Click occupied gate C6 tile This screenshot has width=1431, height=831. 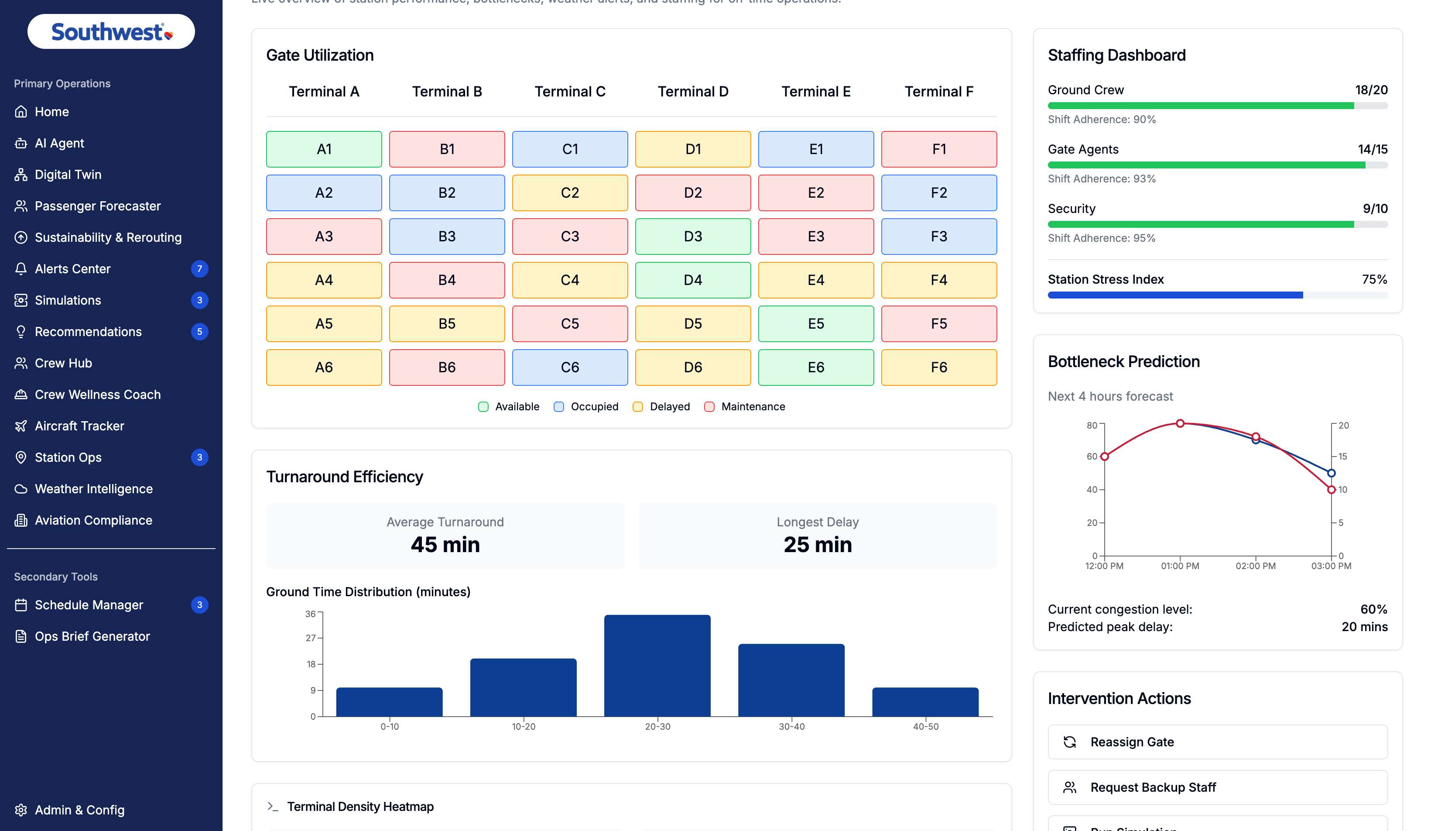[570, 367]
